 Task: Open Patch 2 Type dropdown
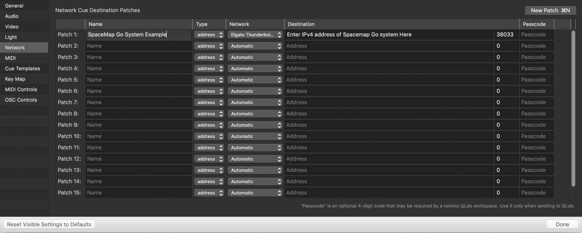(209, 46)
